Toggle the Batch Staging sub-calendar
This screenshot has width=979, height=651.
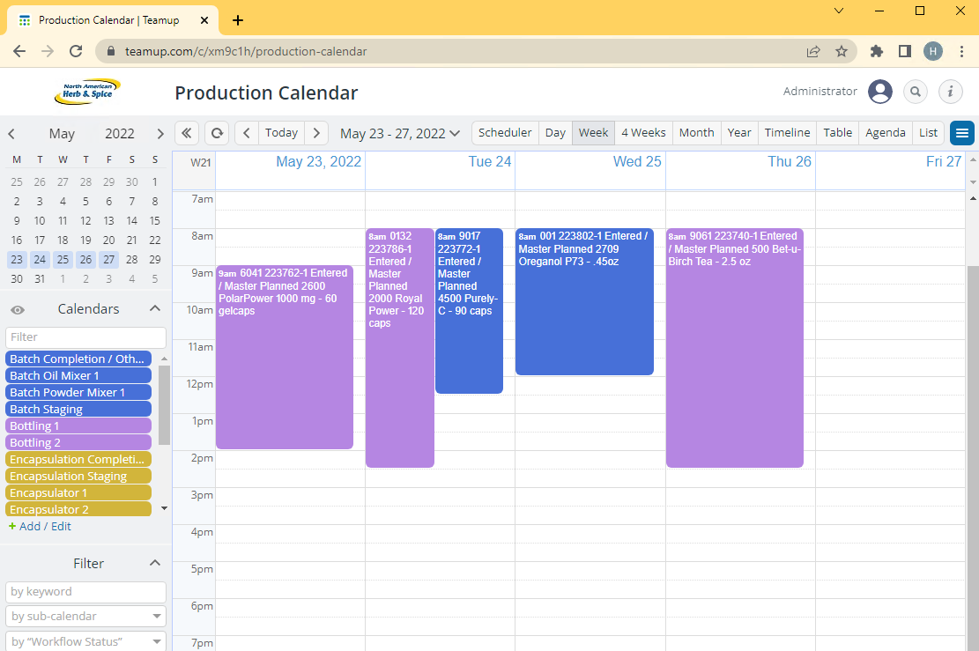pyautogui.click(x=78, y=408)
